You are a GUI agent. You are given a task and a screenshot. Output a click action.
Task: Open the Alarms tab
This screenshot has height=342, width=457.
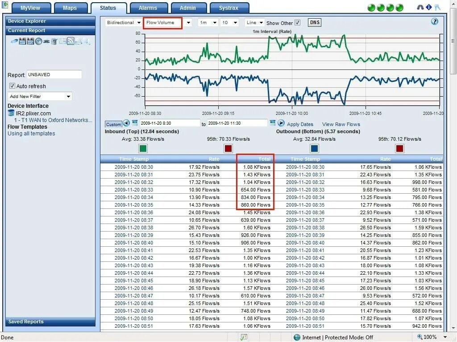click(x=148, y=8)
